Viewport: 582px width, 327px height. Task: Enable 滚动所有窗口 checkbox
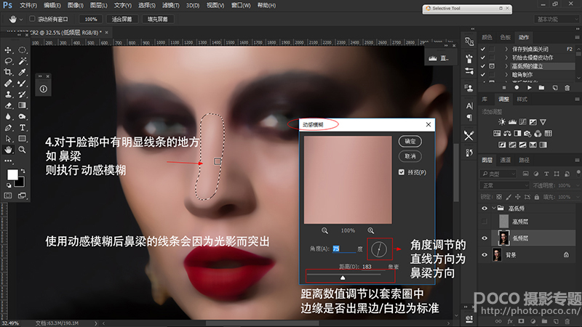[32, 19]
